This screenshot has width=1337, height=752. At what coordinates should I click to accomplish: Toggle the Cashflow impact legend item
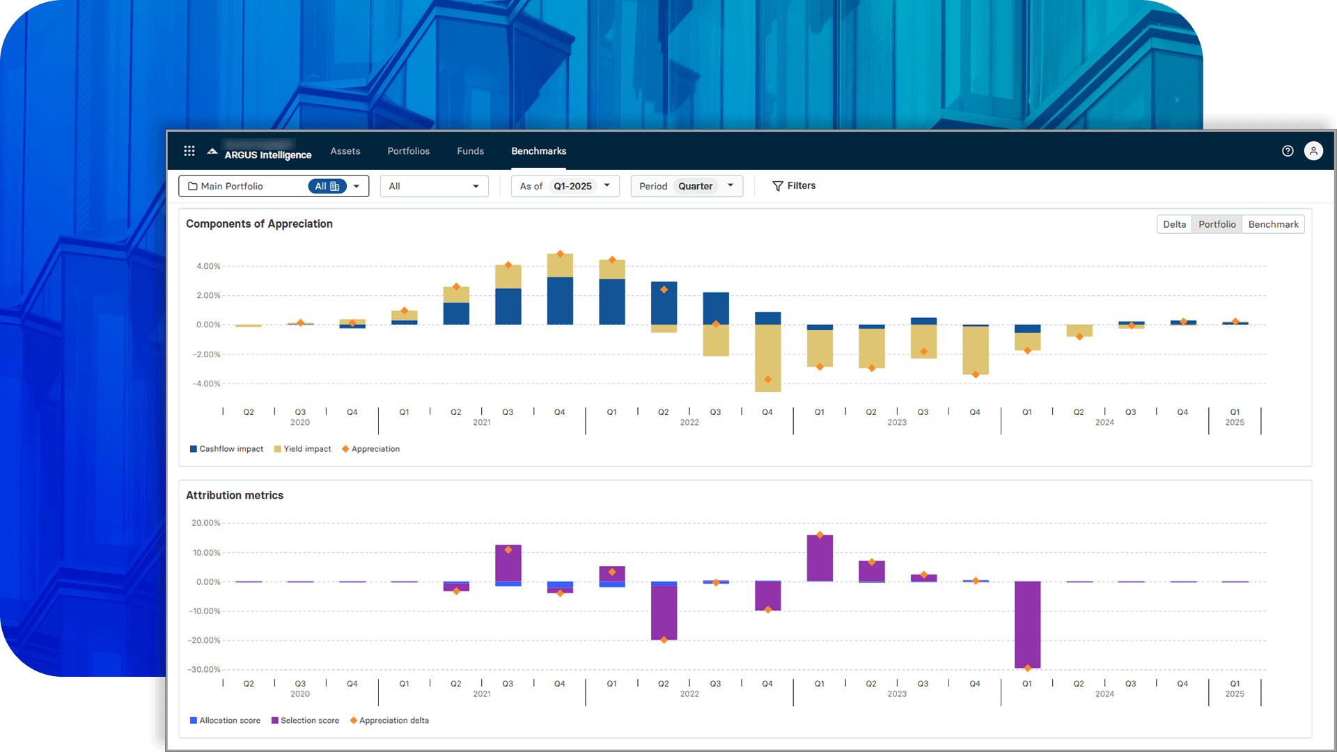[226, 449]
